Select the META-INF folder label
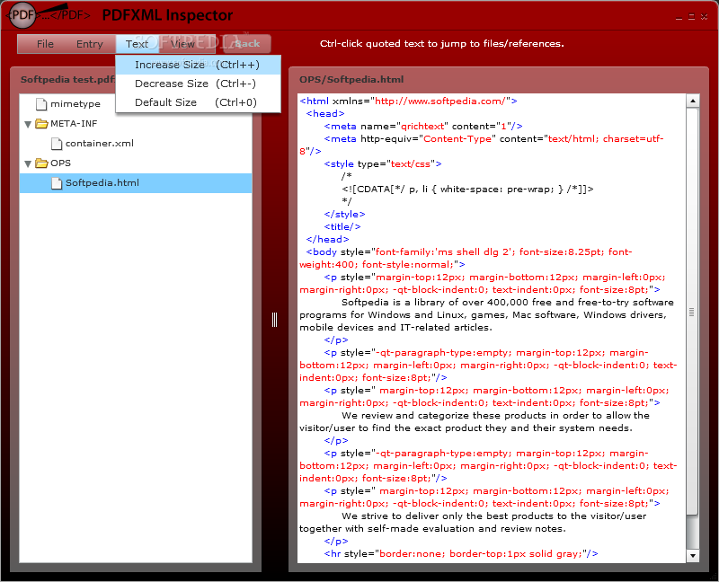Image resolution: width=719 pixels, height=582 pixels. coord(74,123)
